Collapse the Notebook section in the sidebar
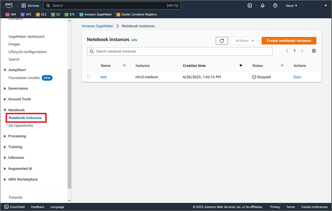The height and width of the screenshot is (211, 332). pyautogui.click(x=5, y=110)
